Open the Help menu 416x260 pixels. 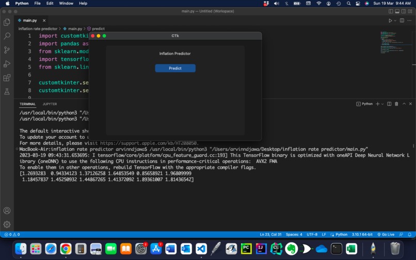tap(83, 4)
